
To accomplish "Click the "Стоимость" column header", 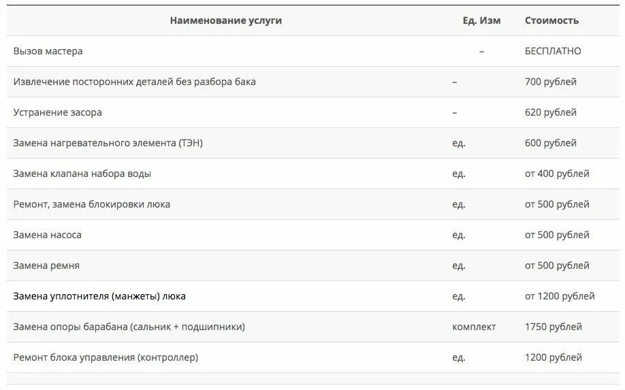I will [x=551, y=20].
